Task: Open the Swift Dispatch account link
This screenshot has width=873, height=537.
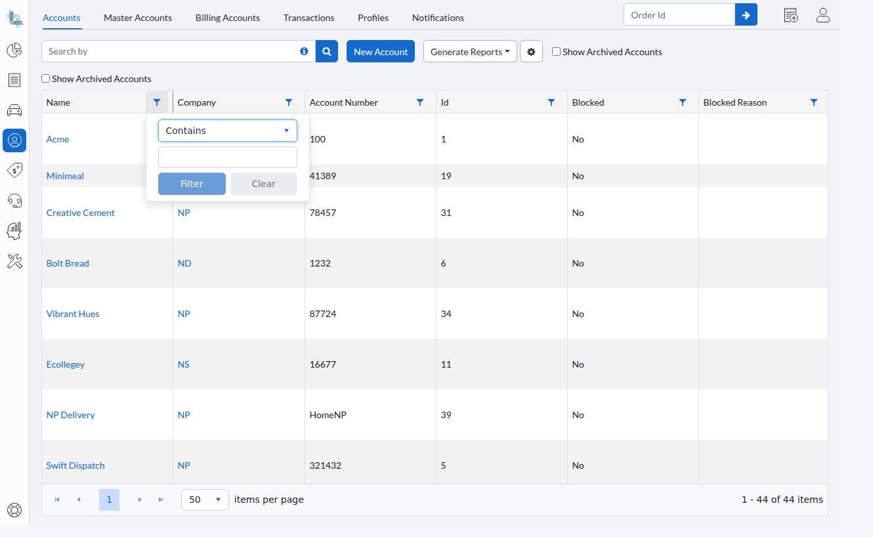Action: pyautogui.click(x=75, y=465)
